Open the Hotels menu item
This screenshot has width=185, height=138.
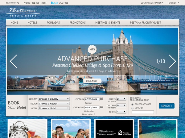click(x=32, y=22)
